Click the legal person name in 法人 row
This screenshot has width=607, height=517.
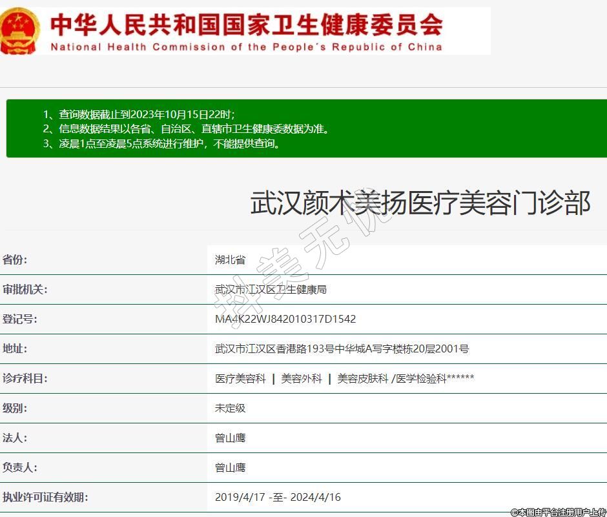[x=230, y=438]
